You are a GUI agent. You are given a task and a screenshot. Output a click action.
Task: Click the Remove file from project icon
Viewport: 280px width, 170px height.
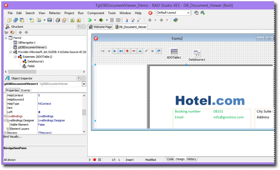[79, 20]
